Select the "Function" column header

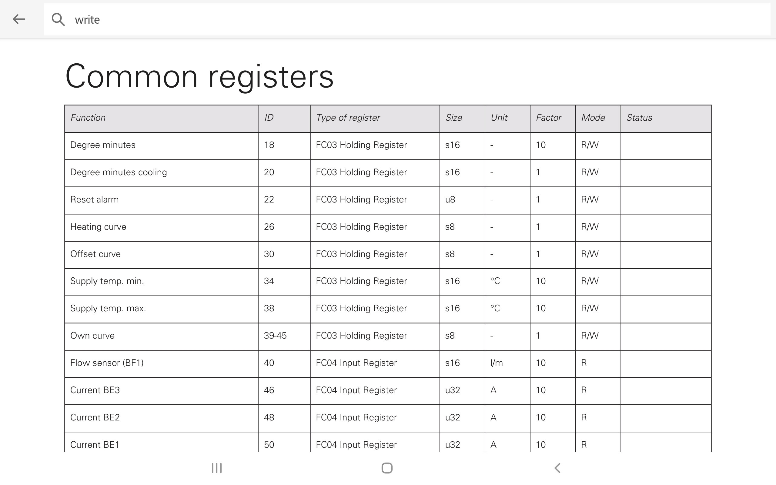88,118
